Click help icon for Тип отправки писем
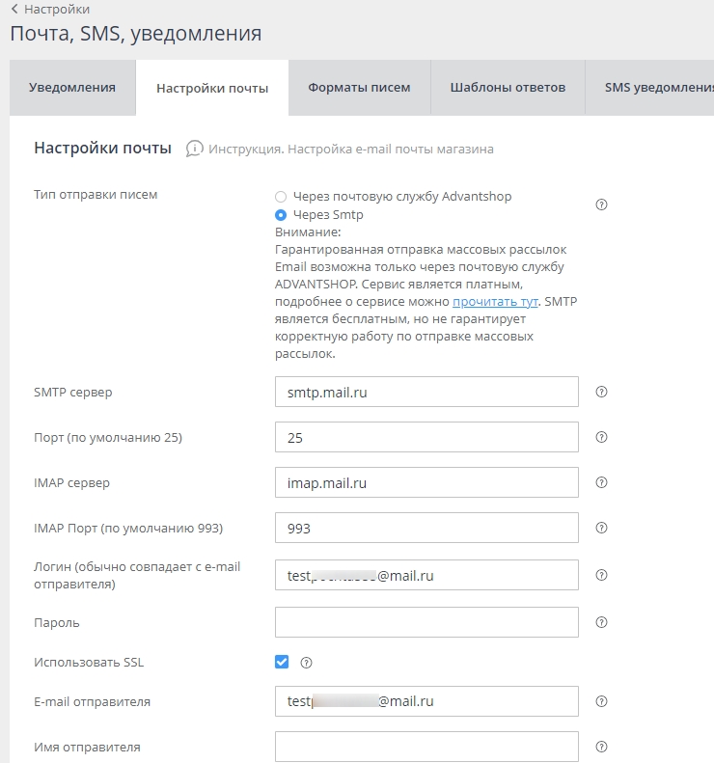The height and width of the screenshot is (763, 714). [601, 204]
